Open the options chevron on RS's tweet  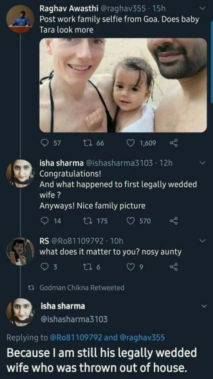pos(201,241)
